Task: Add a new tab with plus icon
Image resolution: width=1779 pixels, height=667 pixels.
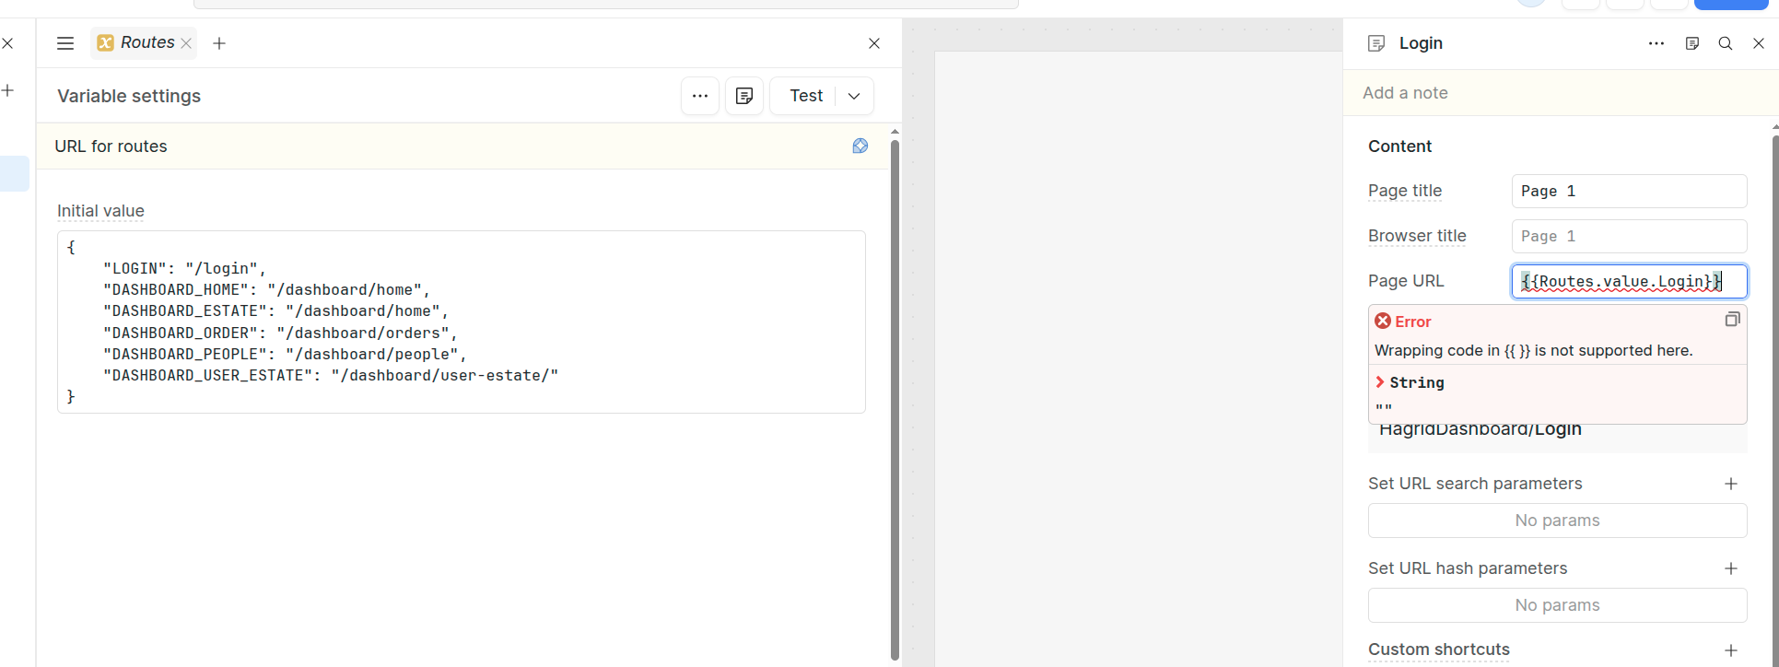Action: (219, 43)
